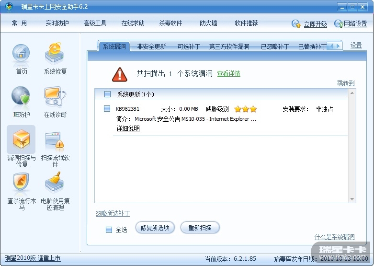Switch to the 系统漏洞 tab
374x266 pixels.
[x=114, y=46]
